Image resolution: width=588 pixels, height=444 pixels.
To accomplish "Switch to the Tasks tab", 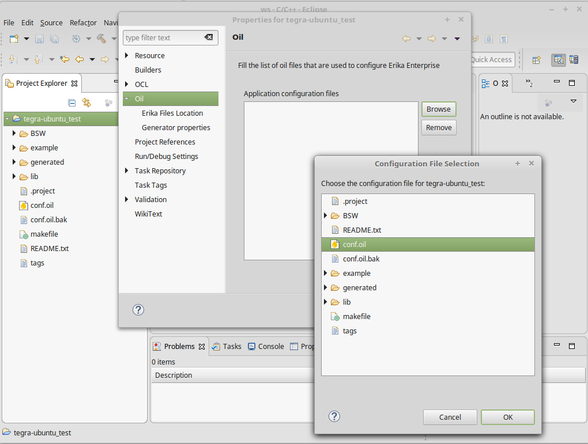I will (227, 347).
